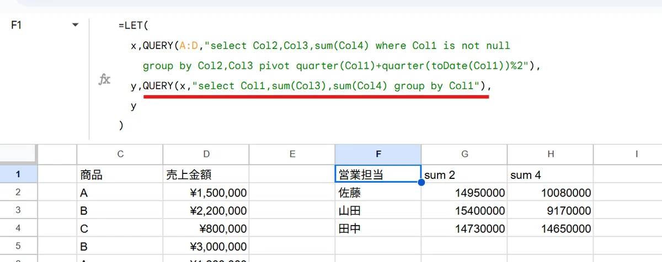This screenshot has width=662, height=262.
Task: Click value 14950000
Action: 464,193
